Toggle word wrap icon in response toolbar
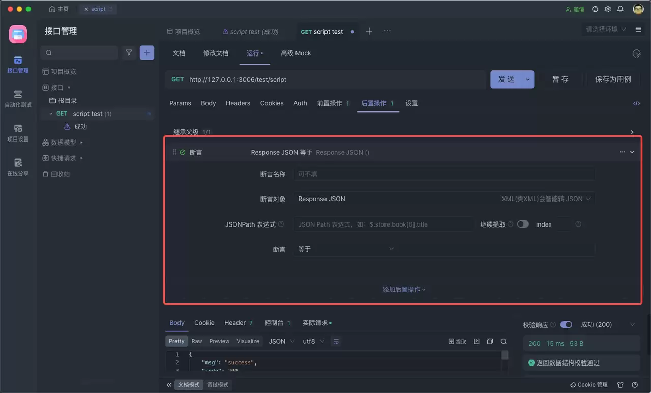The height and width of the screenshot is (393, 651). [336, 341]
